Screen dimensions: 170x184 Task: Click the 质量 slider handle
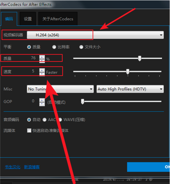coord(140,58)
